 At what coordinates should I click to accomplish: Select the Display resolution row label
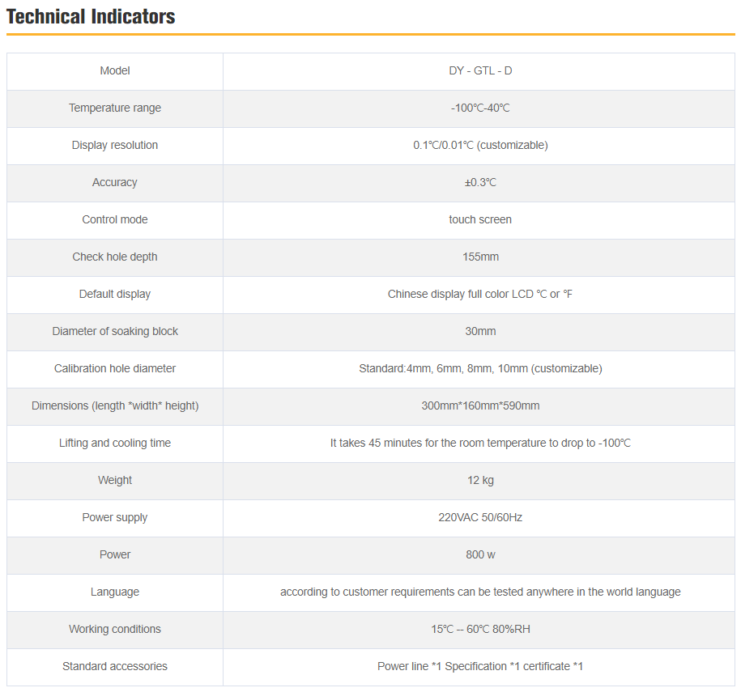point(115,146)
